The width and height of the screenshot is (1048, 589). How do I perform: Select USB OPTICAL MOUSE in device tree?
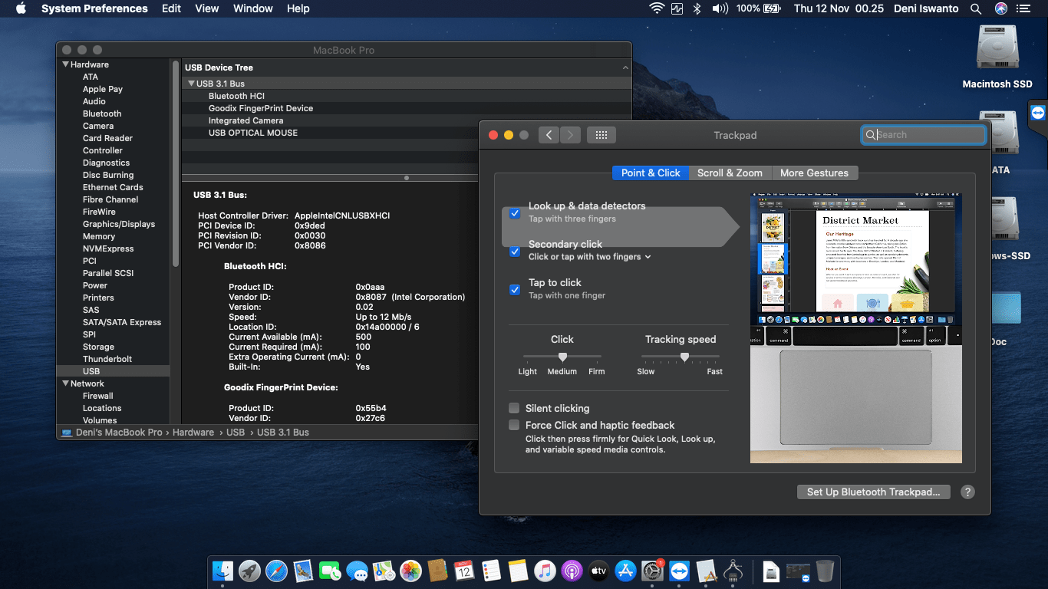(x=253, y=133)
